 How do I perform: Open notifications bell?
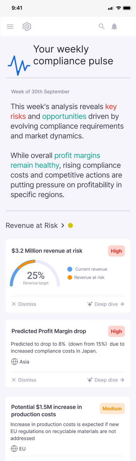click(114, 27)
